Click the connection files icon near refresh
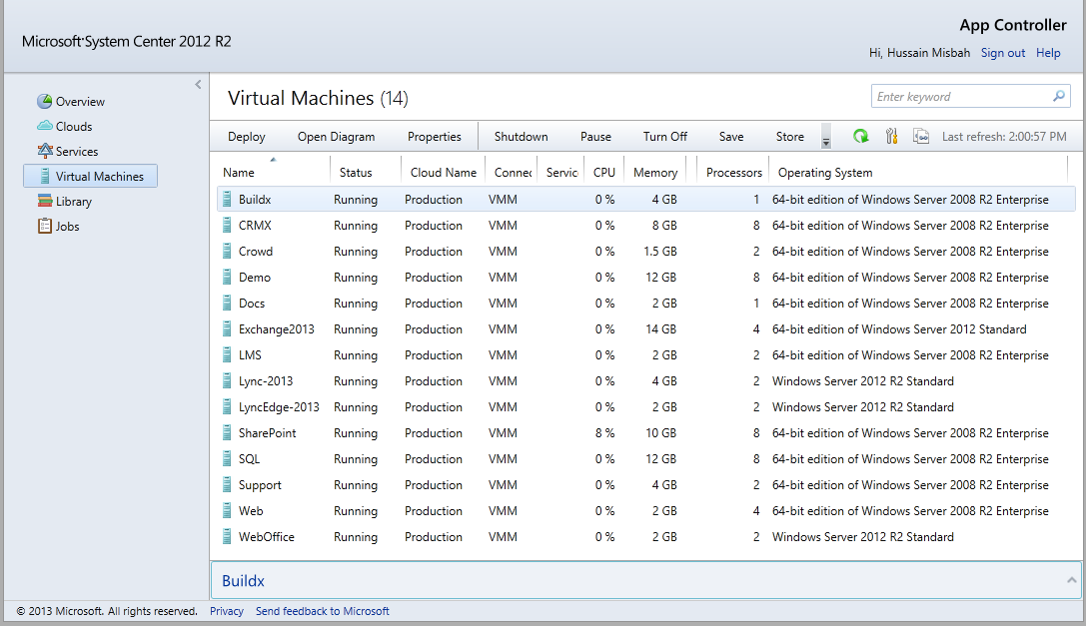The height and width of the screenshot is (626, 1086). tap(921, 135)
